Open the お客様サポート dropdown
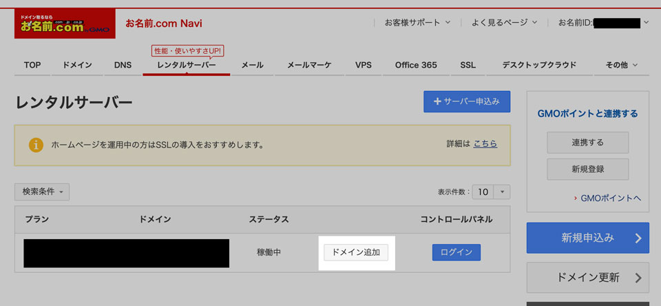 coord(417,22)
